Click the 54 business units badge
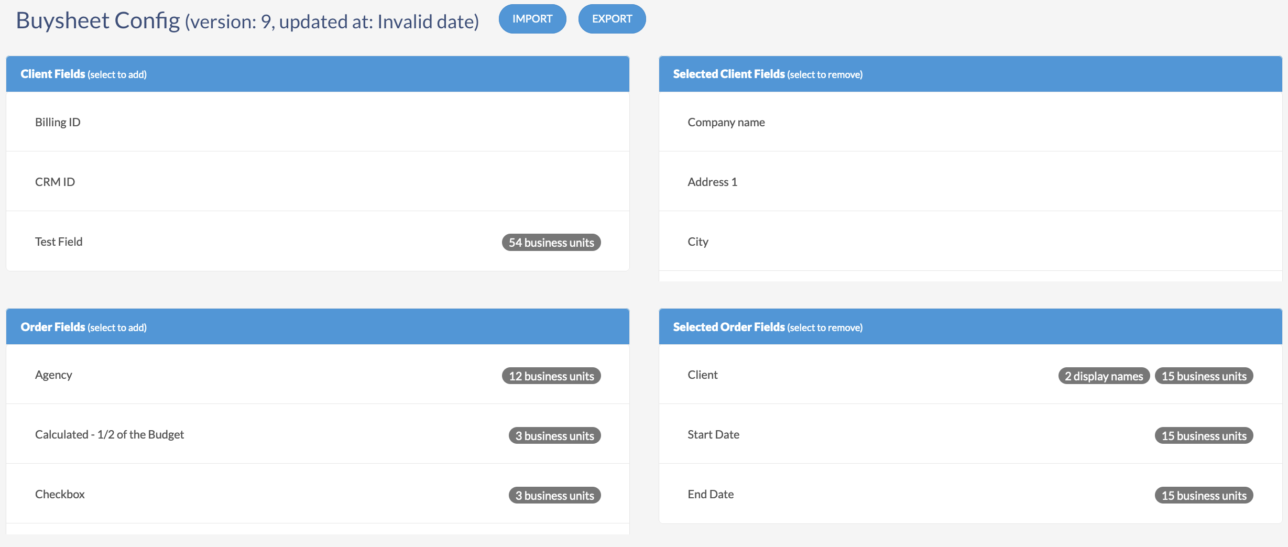Screen dimensions: 1288x547 [551, 243]
